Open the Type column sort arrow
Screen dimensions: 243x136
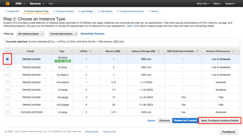pos(71,51)
